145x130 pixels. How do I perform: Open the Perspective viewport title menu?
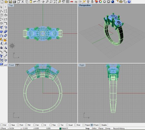click(85, 5)
